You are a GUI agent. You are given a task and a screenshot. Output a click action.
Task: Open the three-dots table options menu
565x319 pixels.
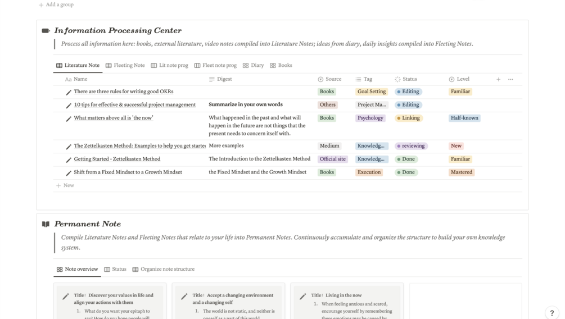pyautogui.click(x=510, y=79)
